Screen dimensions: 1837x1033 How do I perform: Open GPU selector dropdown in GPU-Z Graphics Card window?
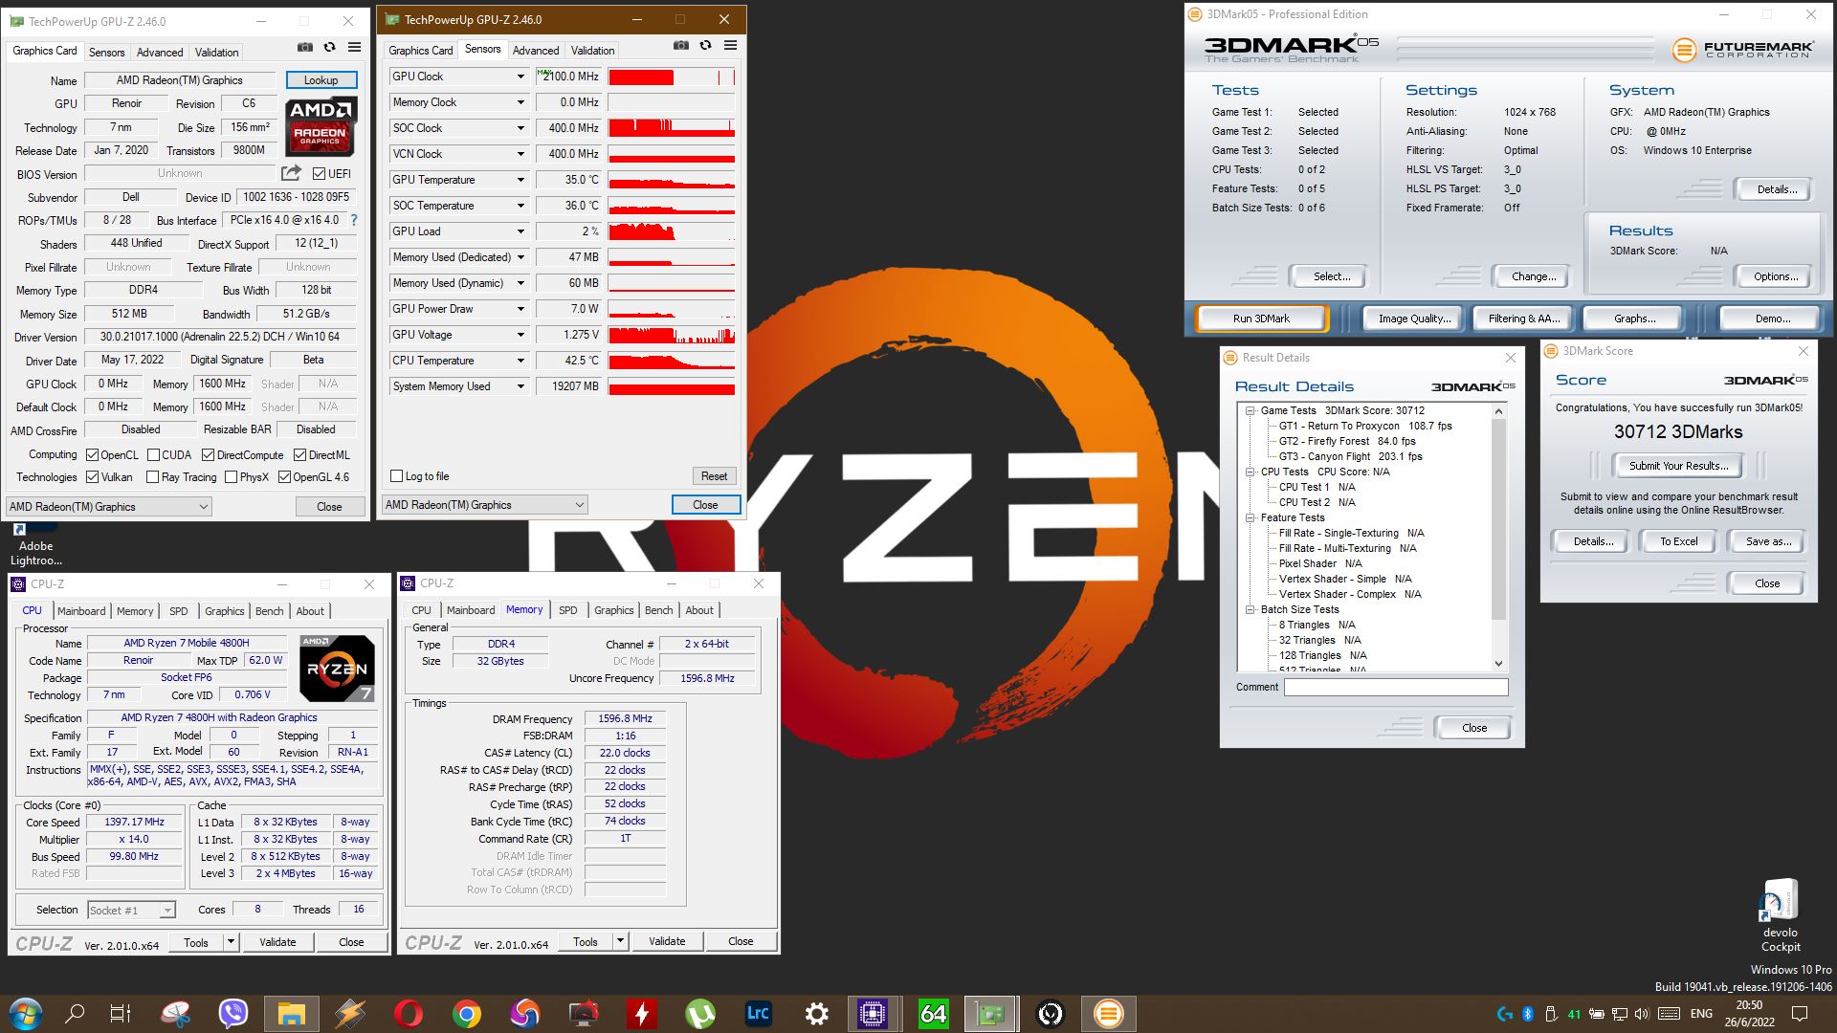(x=108, y=506)
